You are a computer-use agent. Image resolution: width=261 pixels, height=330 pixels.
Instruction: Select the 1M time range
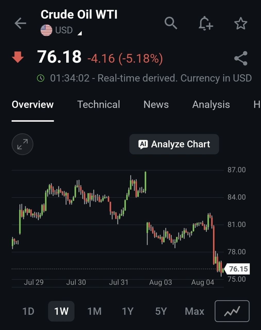(x=95, y=311)
